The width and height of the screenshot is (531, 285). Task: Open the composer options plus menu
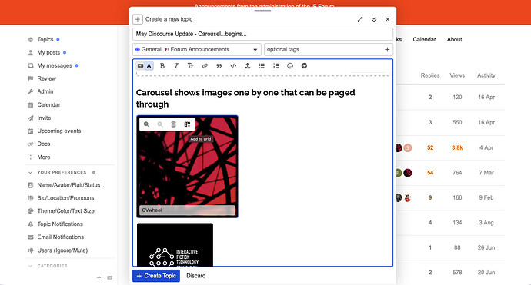(304, 66)
